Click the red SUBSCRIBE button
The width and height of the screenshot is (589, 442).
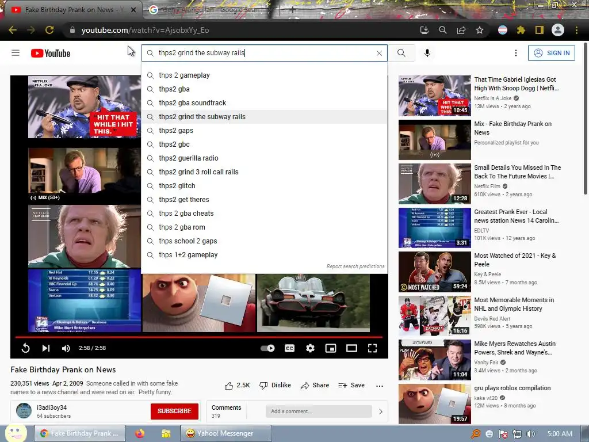174,411
